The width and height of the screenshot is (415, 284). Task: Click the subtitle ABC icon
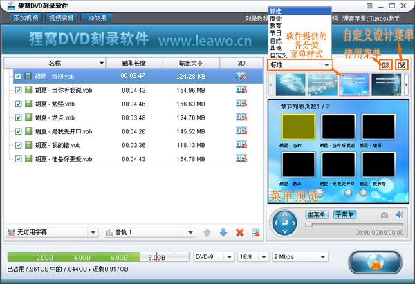click(11, 232)
